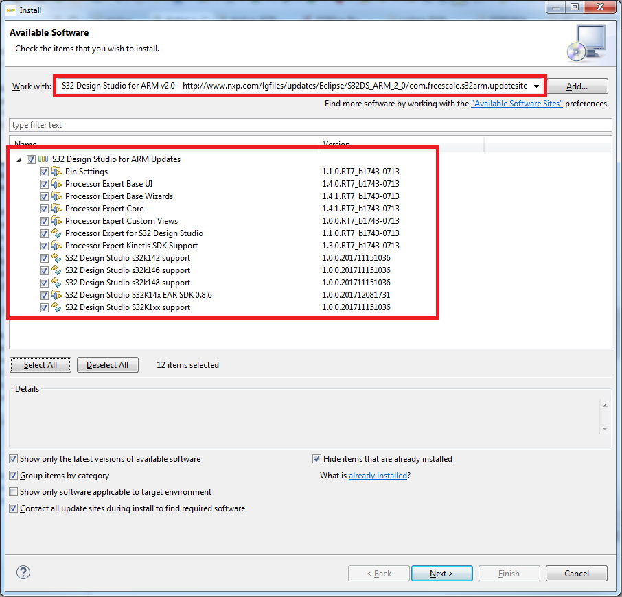Screen dimensions: 622x597
Task: Uncheck S32 Design Studio s32k148 support checkbox
Action: (44, 283)
